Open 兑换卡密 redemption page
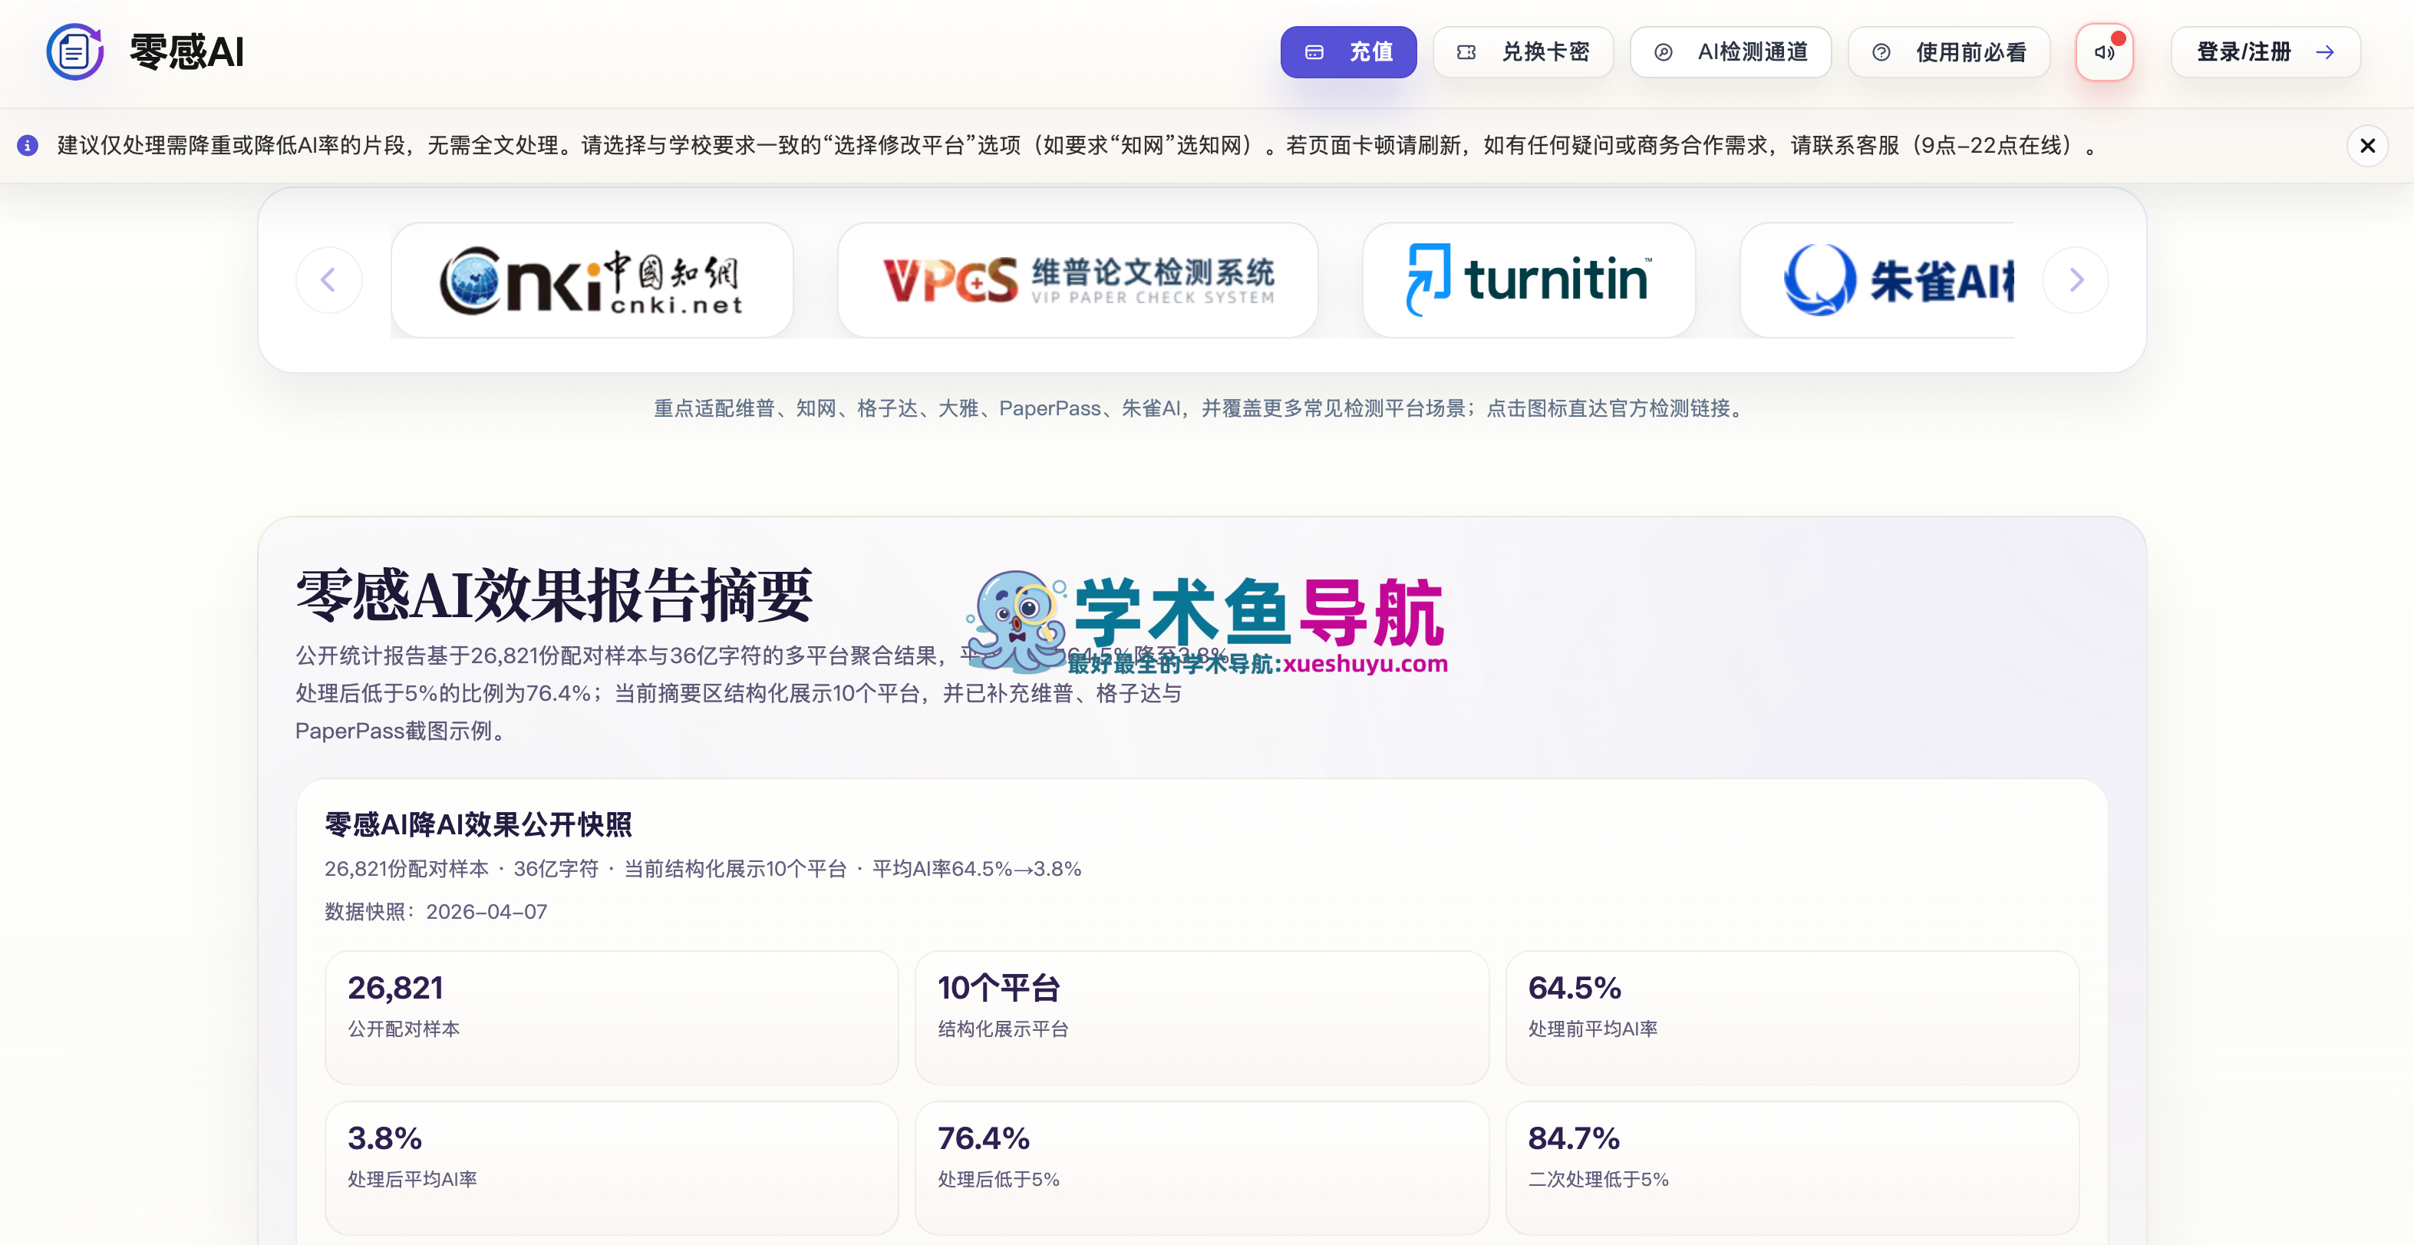Viewport: 2414px width, 1245px height. (1523, 51)
